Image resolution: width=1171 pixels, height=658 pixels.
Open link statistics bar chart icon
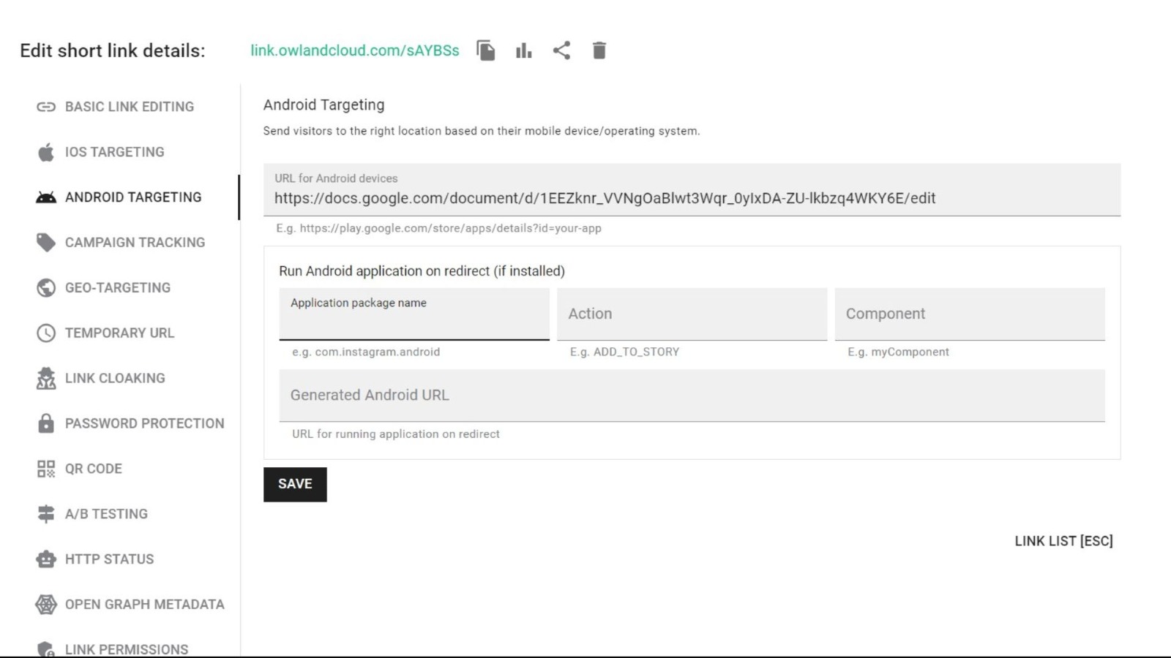pyautogui.click(x=524, y=50)
